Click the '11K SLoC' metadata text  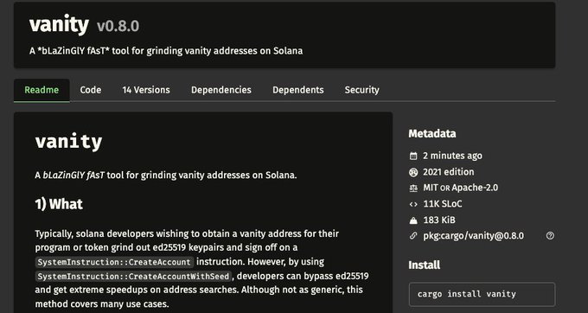[443, 204]
